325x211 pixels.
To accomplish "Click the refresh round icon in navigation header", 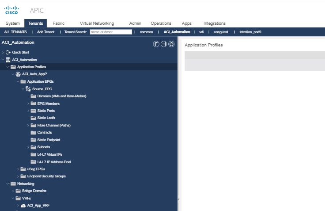I will [171, 44].
